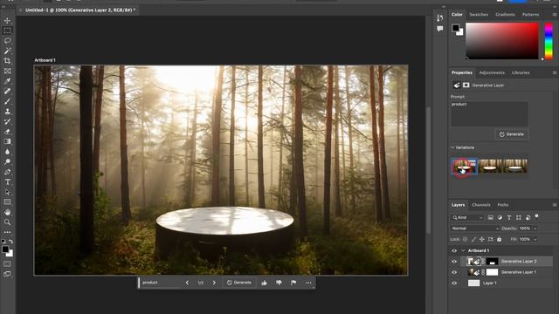
Task: Open more options in contextual taskbar
Action: [308, 283]
